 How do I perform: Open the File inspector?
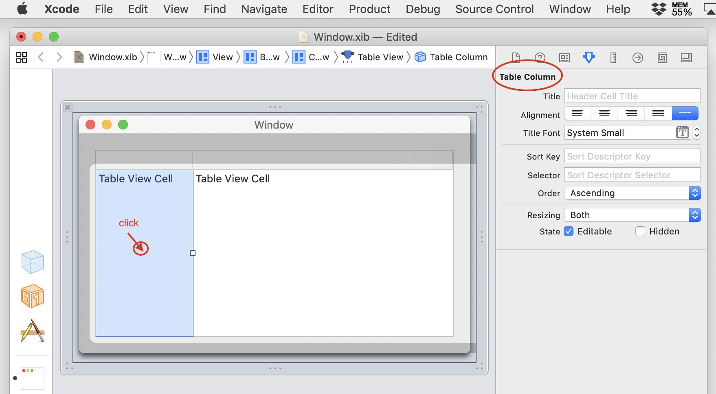click(x=516, y=57)
